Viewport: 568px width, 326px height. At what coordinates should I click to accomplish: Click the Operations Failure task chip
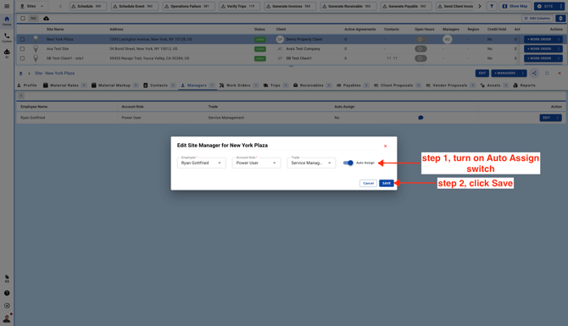click(x=188, y=6)
